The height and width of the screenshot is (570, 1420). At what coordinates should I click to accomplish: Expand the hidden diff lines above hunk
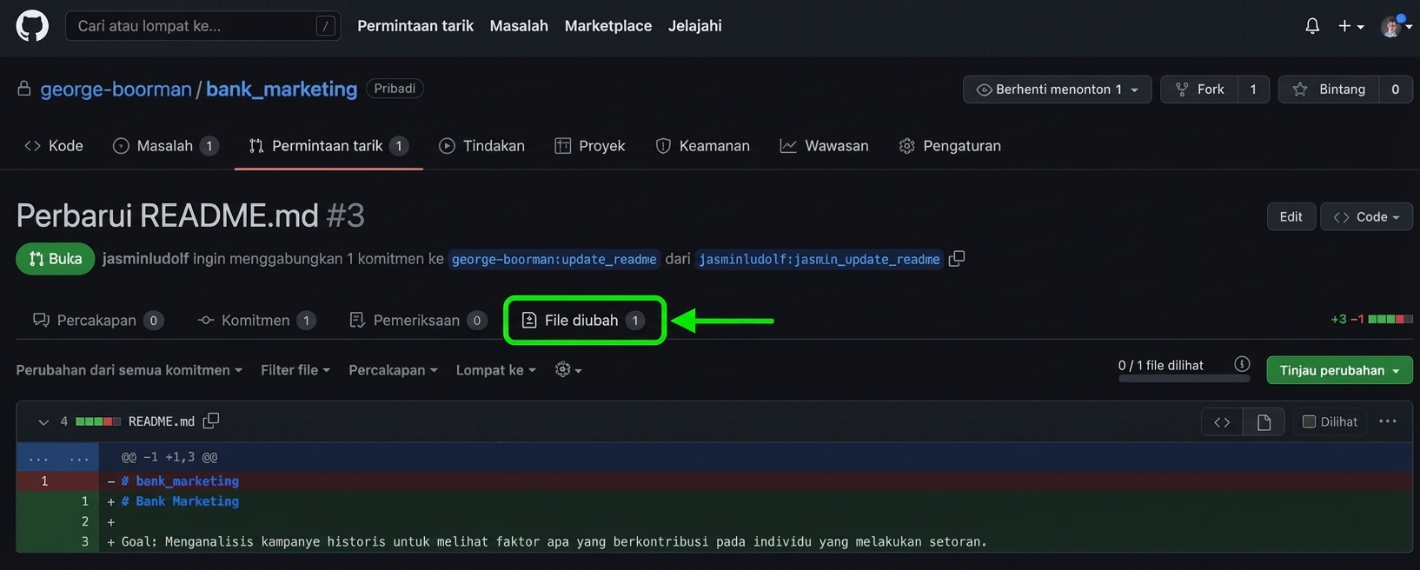(x=57, y=457)
